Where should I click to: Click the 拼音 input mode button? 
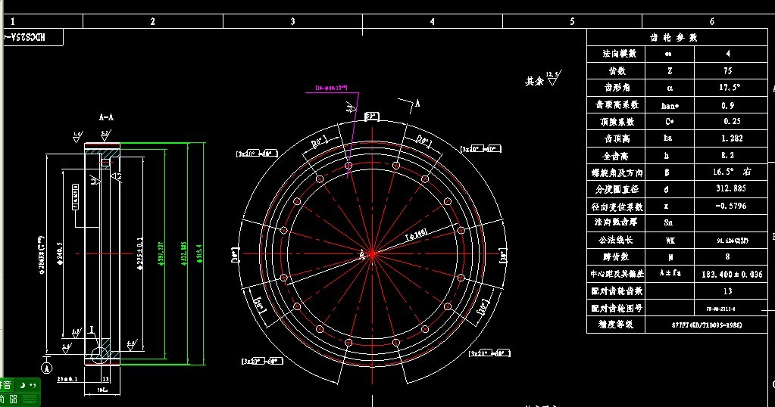coord(6,385)
